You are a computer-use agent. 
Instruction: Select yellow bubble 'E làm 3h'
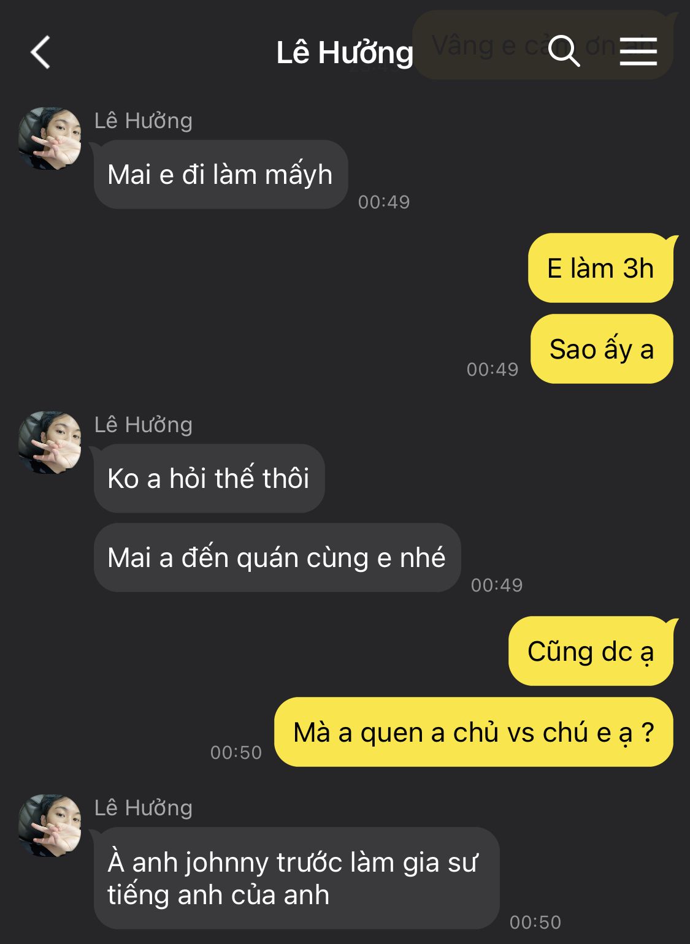600,268
